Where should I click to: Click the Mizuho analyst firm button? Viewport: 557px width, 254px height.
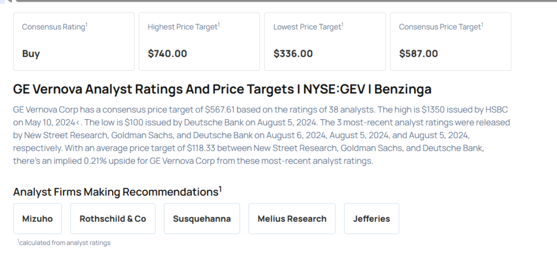(38, 219)
